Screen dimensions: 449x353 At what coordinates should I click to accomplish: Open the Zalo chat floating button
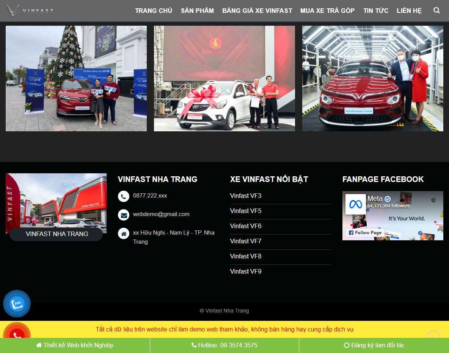point(17,303)
